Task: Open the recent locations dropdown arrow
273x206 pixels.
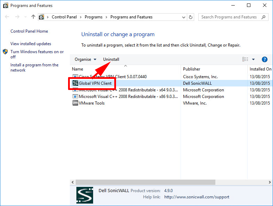Action: click(x=26, y=17)
